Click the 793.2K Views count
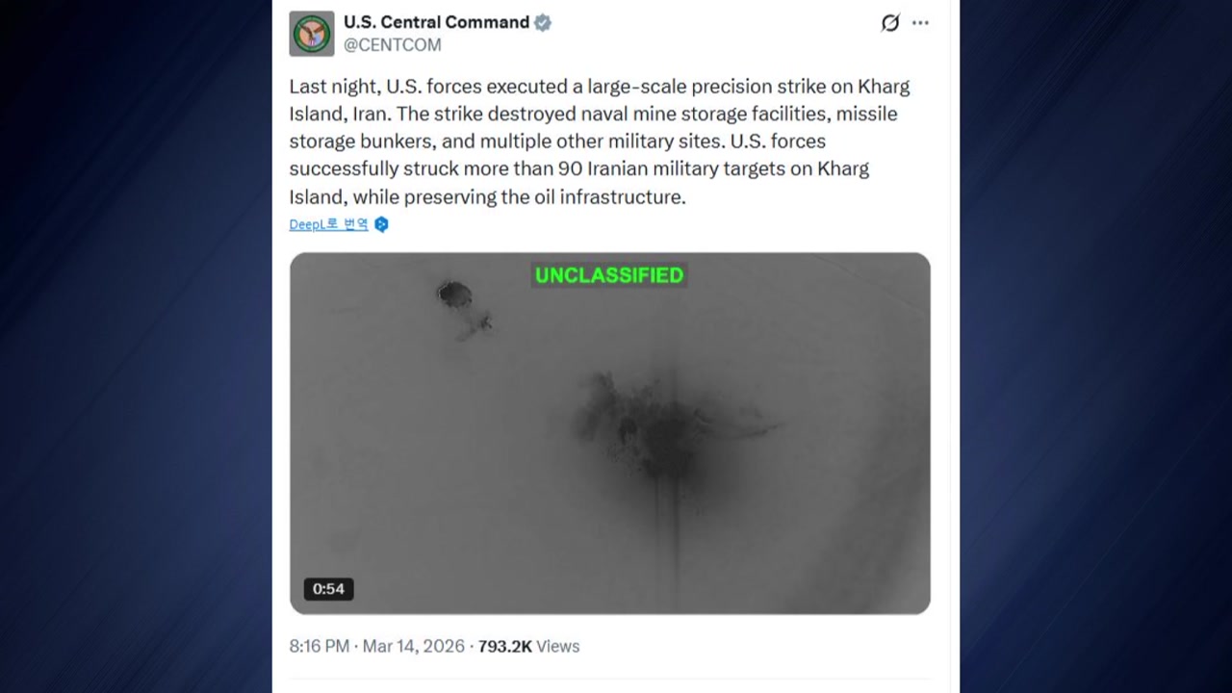Image resolution: width=1232 pixels, height=693 pixels. (x=528, y=647)
